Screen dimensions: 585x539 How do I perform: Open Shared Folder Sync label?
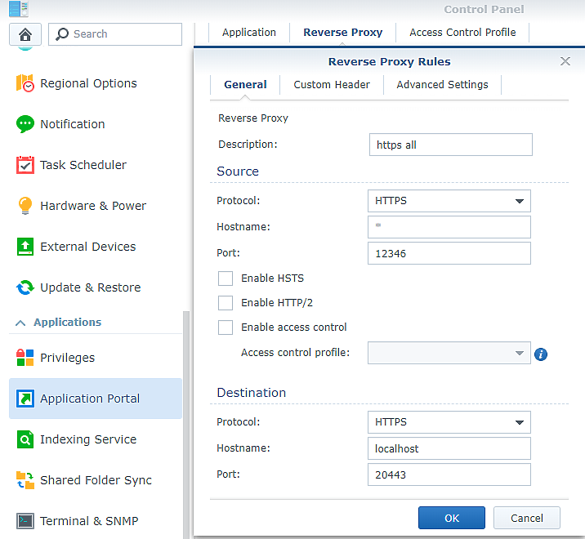96,480
